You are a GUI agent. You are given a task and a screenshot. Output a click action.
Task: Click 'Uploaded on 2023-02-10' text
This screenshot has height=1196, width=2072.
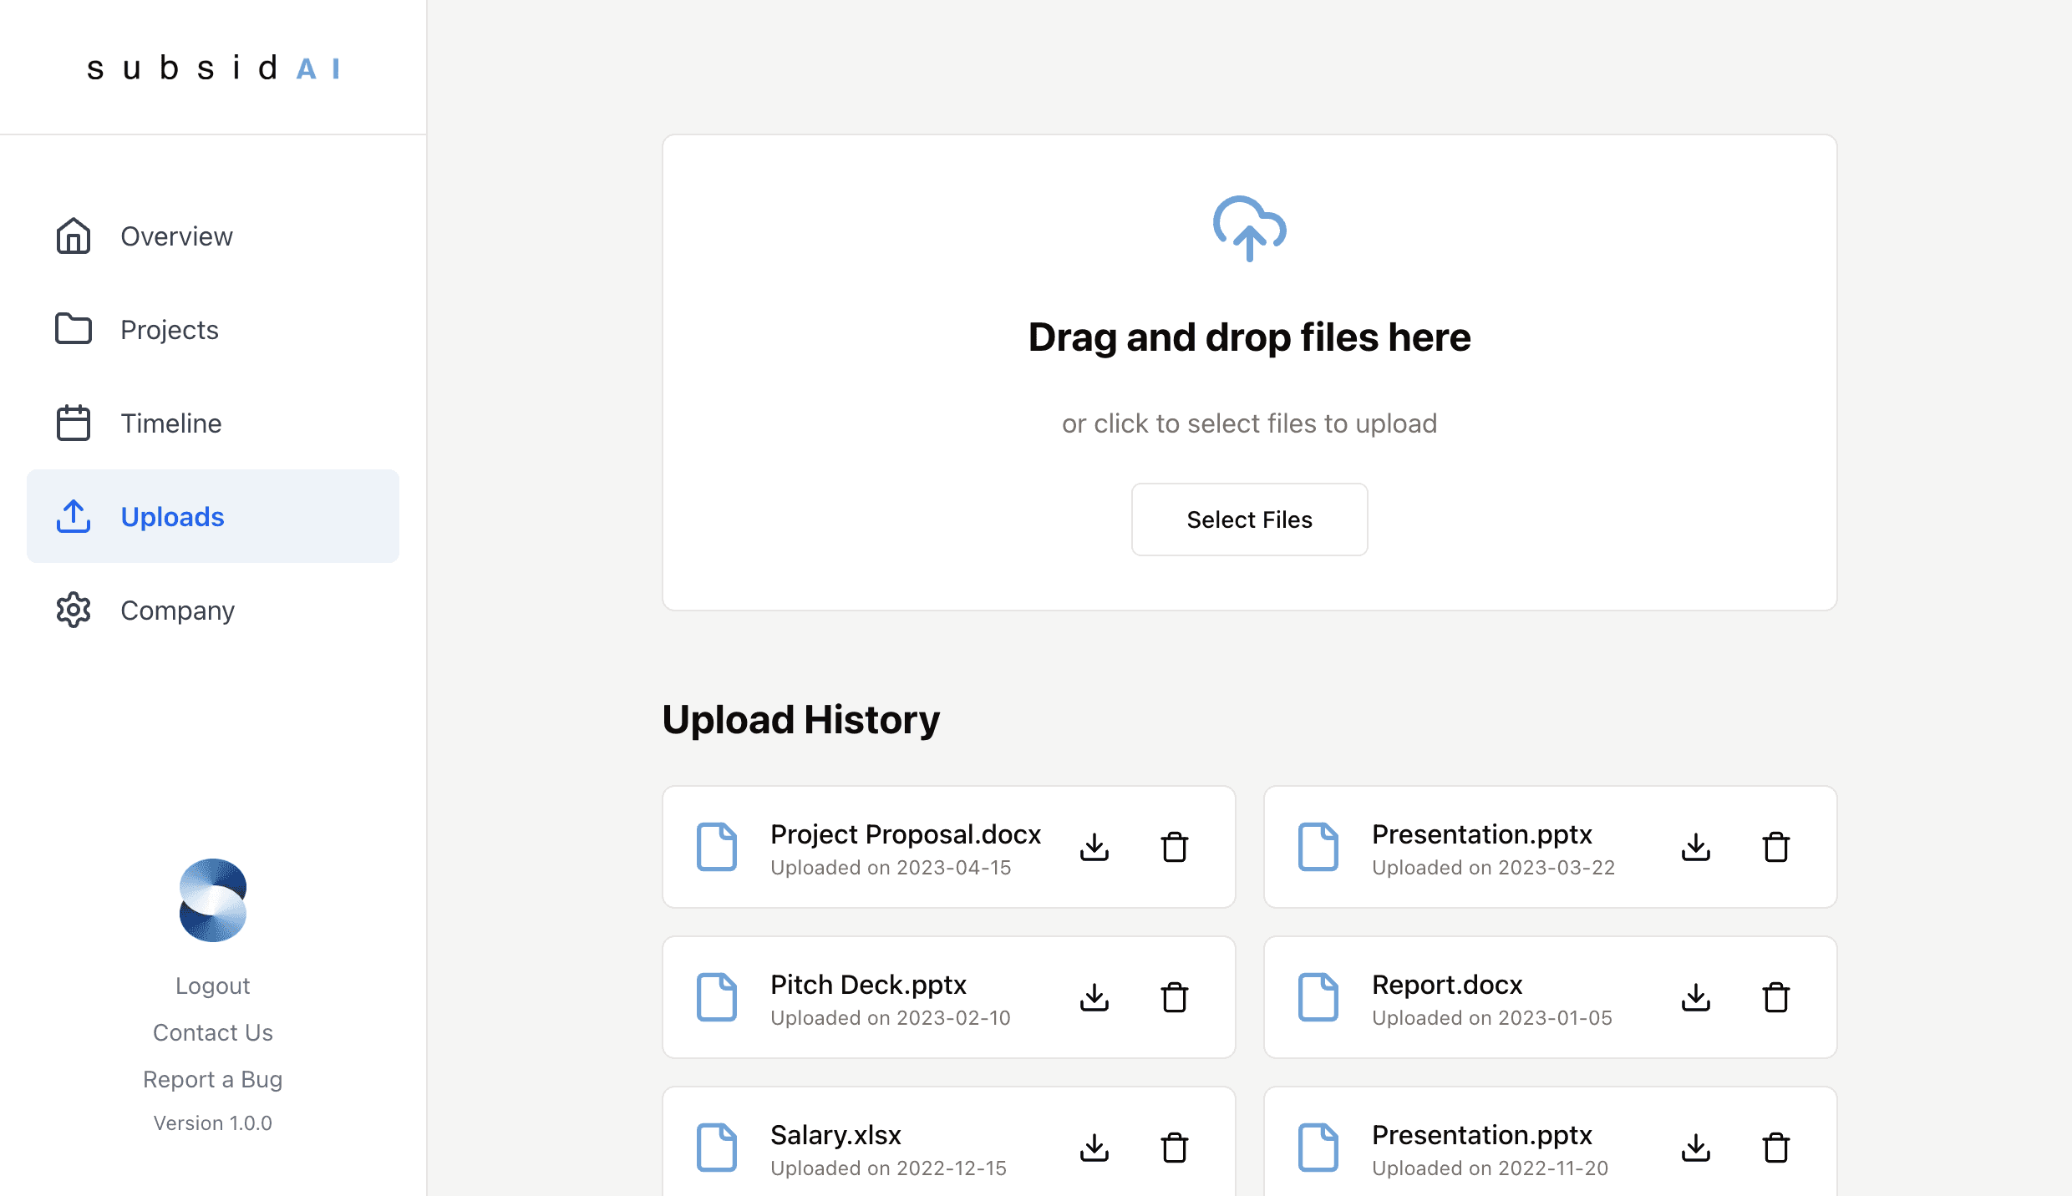891,1018
